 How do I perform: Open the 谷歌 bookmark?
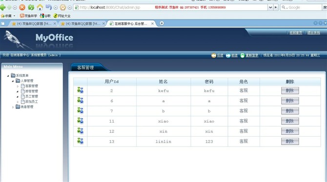pyautogui.click(x=45, y=16)
